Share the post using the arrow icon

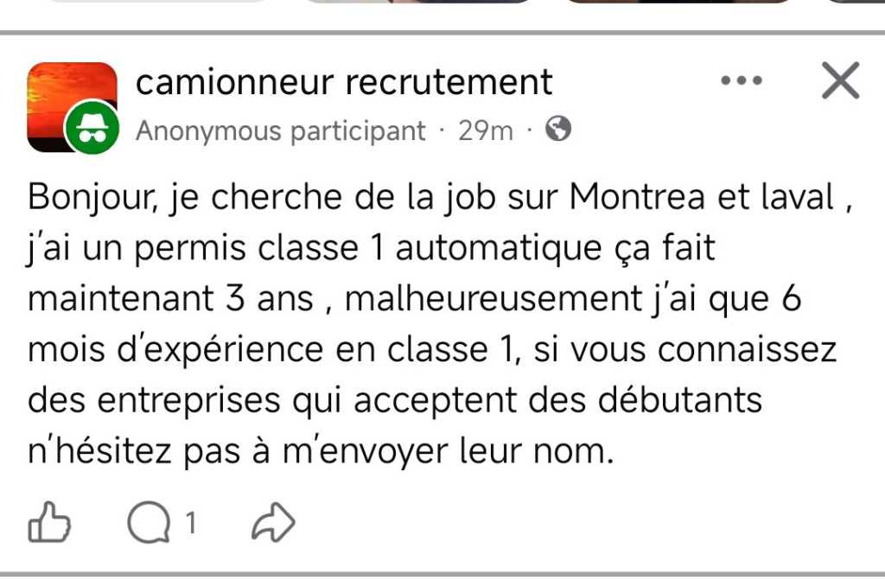pos(272,523)
